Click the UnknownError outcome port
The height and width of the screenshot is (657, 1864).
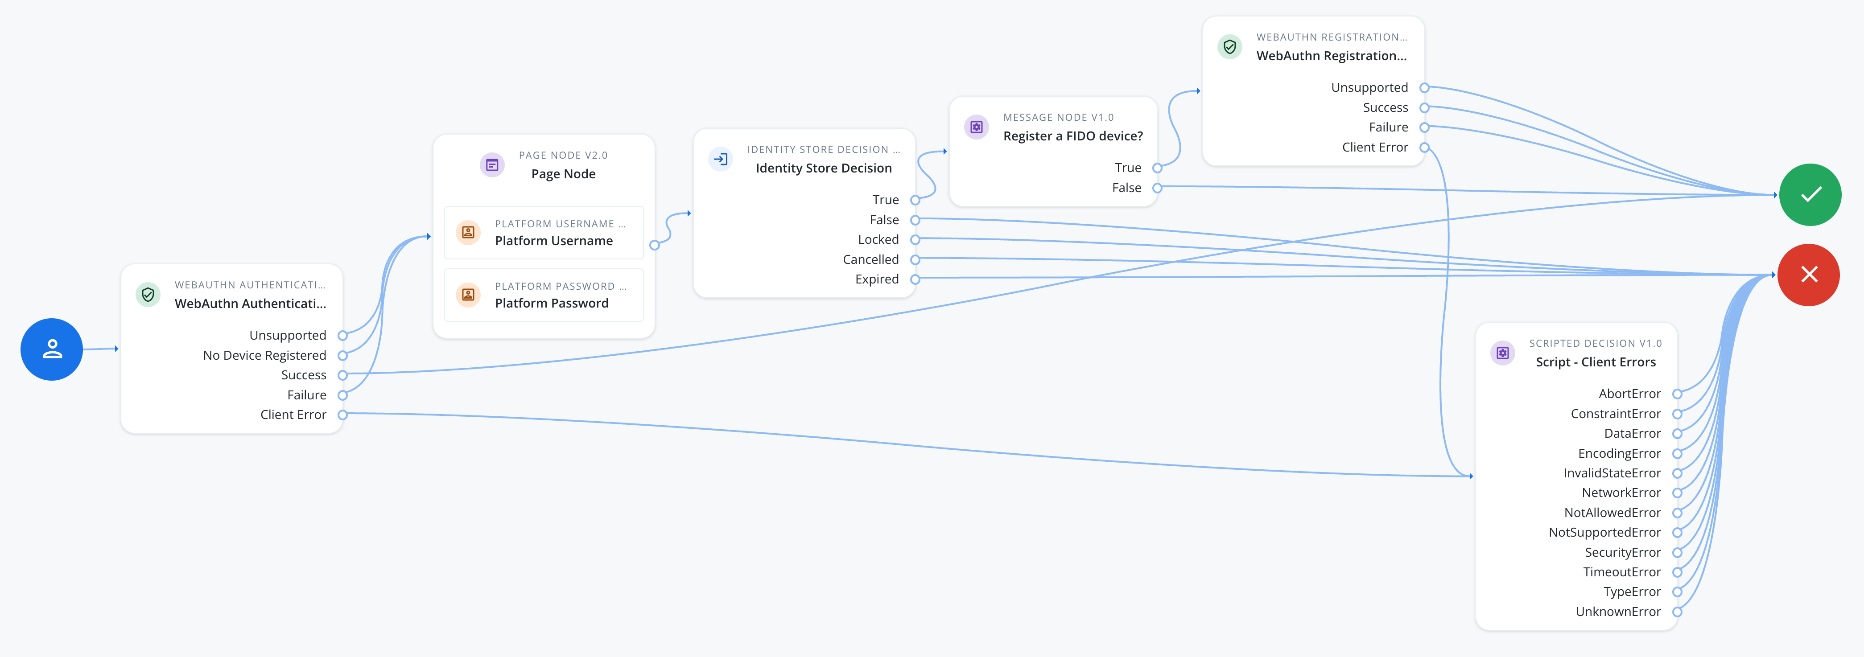pyautogui.click(x=1677, y=612)
